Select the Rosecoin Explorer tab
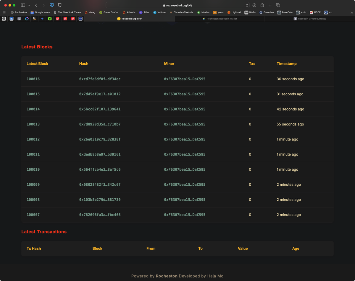 coord(130,19)
